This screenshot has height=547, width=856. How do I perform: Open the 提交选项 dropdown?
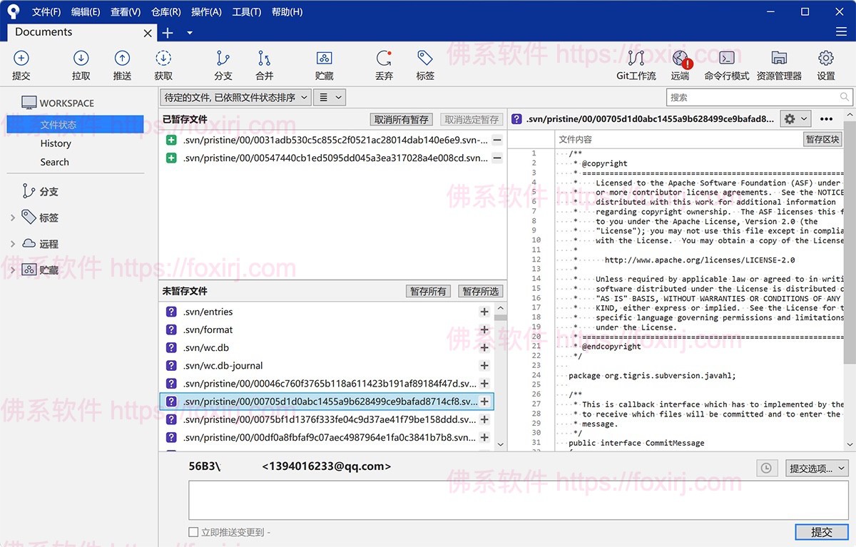[817, 468]
